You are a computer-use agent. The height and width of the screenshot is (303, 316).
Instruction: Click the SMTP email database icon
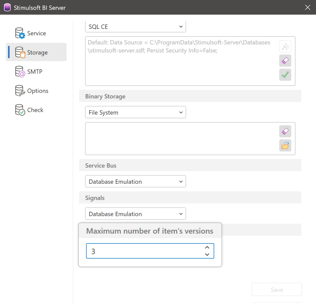pyautogui.click(x=20, y=72)
